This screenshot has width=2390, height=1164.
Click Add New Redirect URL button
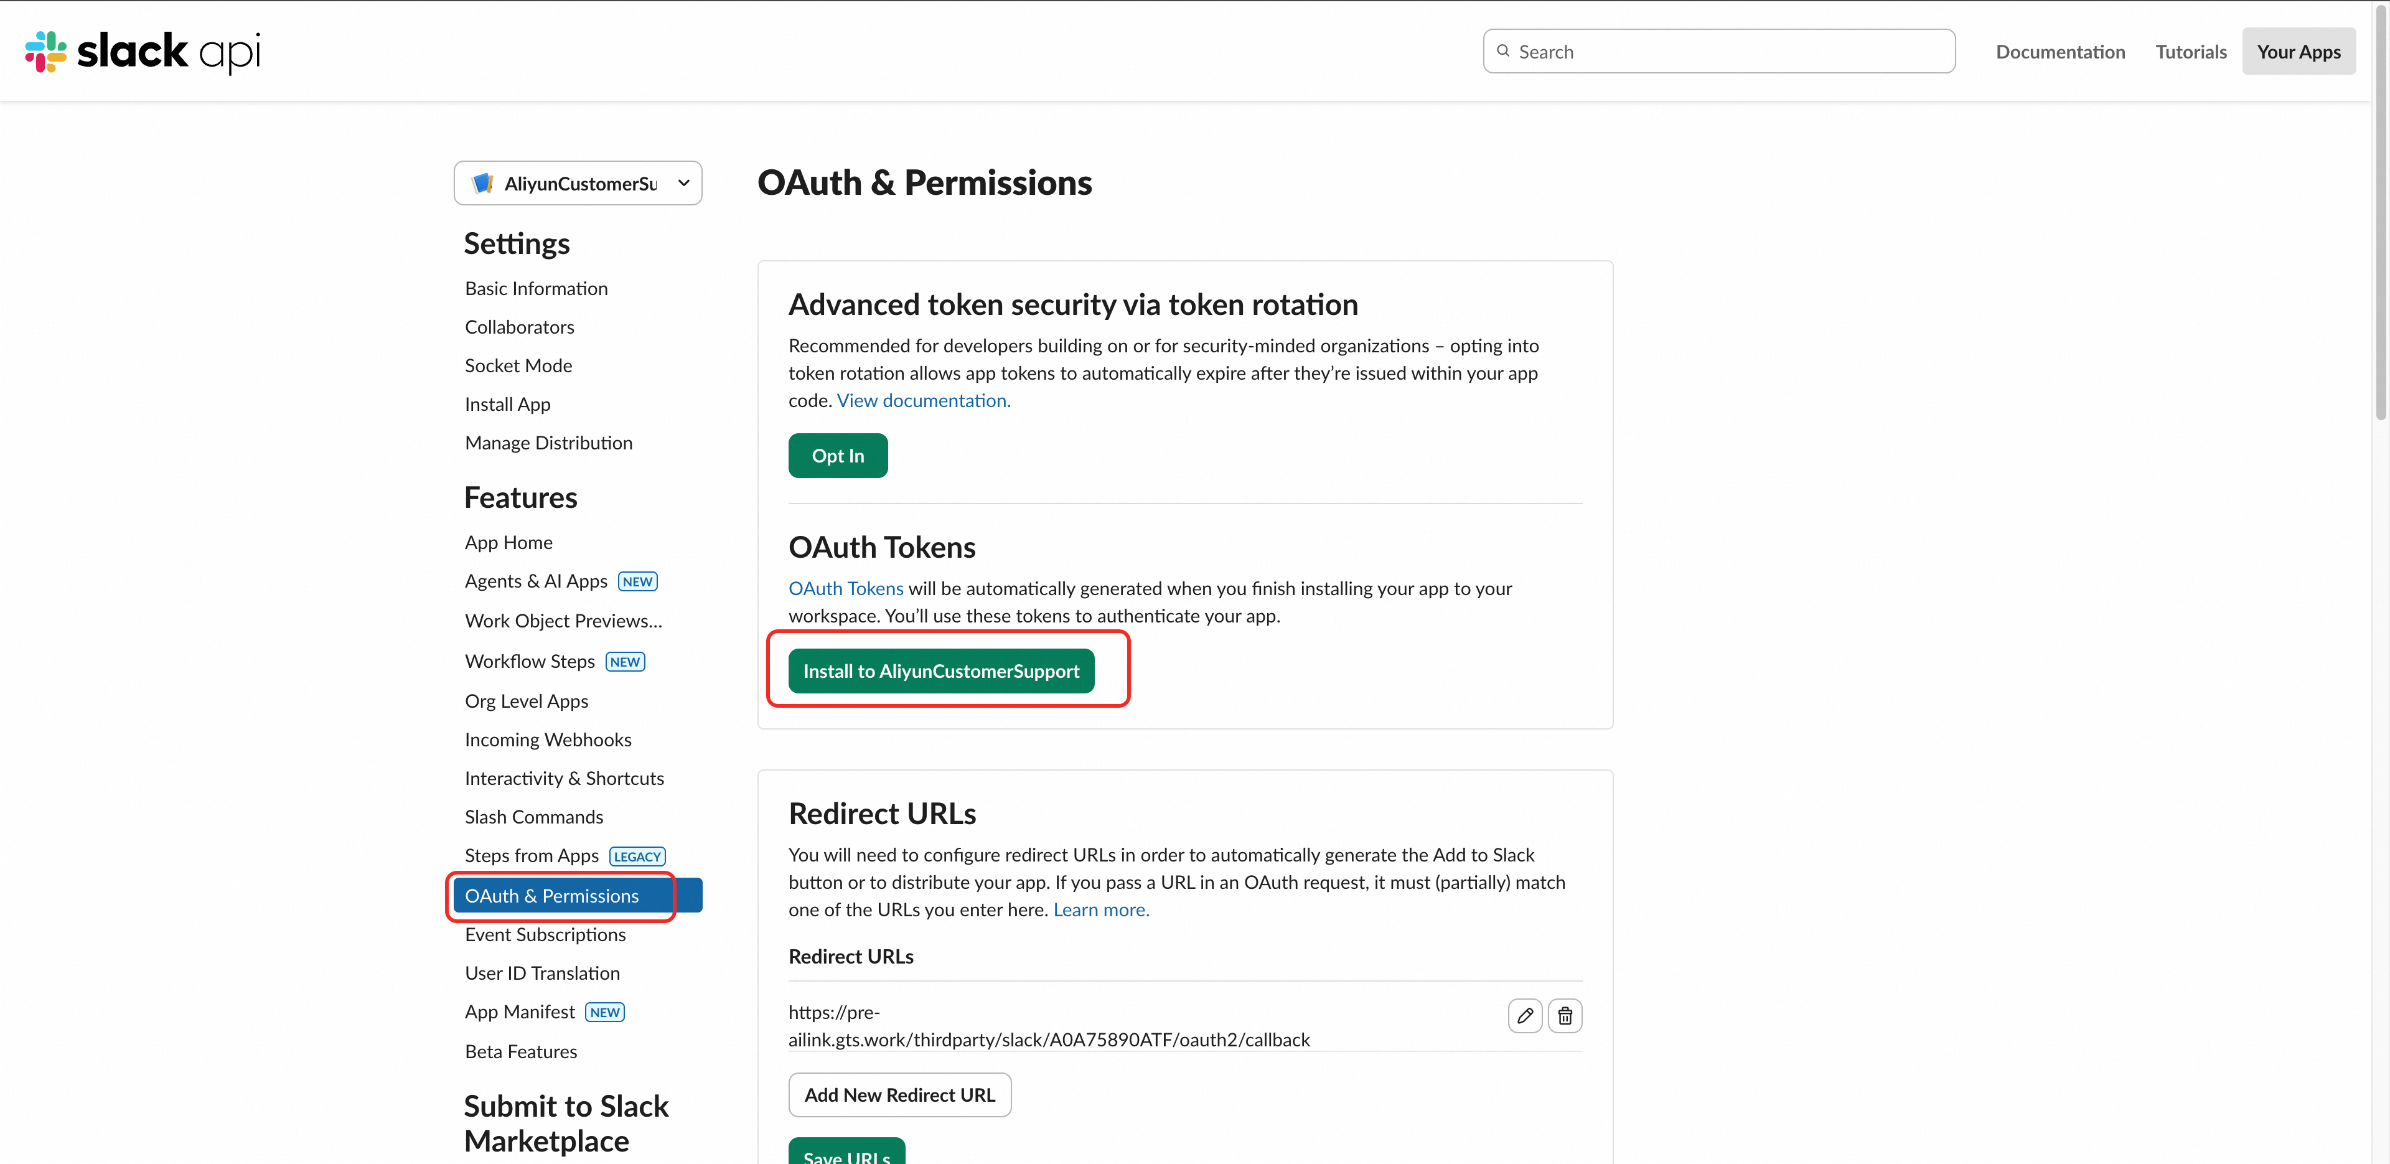(899, 1096)
